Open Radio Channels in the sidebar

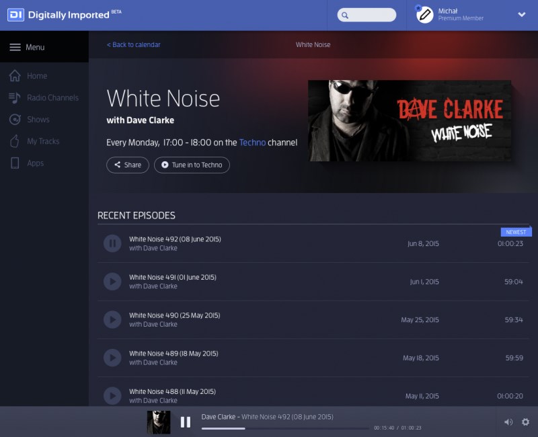coord(52,97)
